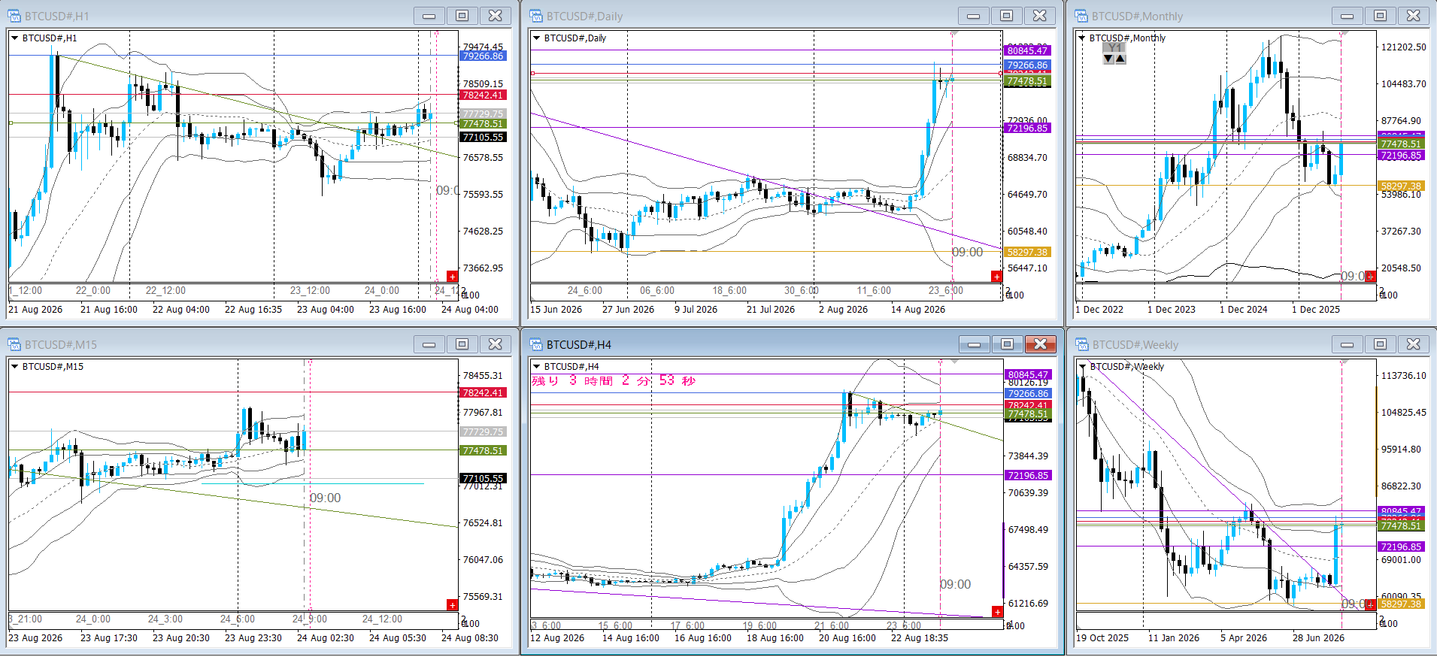Close the BTCUSD#,H1 chart window

[x=495, y=16]
